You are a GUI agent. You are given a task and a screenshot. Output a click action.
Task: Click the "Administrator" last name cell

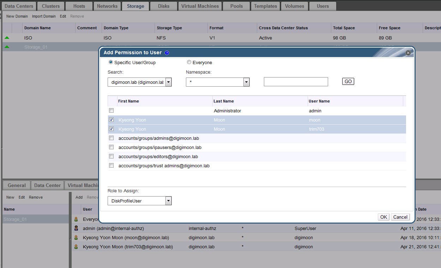point(228,111)
